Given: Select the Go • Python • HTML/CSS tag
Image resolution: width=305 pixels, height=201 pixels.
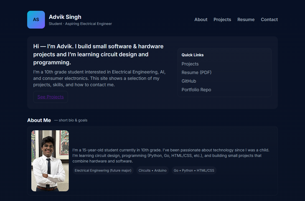Looking at the screenshot, I should [x=194, y=171].
